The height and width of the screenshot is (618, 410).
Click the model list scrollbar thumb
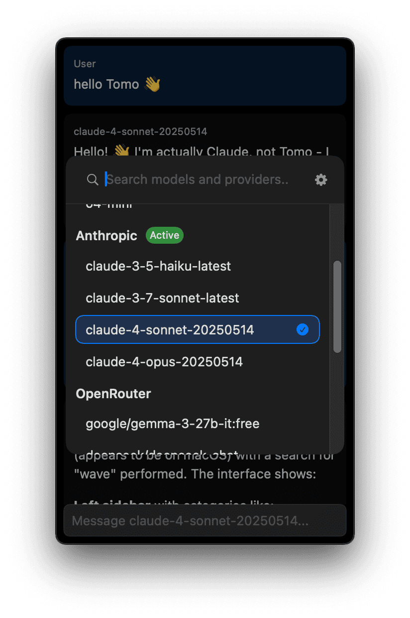point(337,307)
